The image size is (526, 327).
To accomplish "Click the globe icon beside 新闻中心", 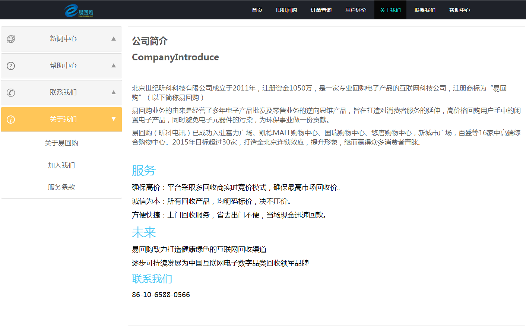I will click(11, 39).
